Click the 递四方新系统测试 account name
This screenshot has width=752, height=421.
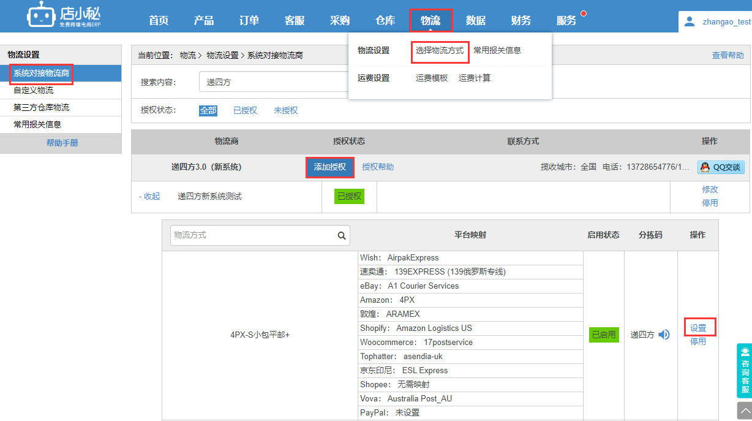pyautogui.click(x=209, y=197)
